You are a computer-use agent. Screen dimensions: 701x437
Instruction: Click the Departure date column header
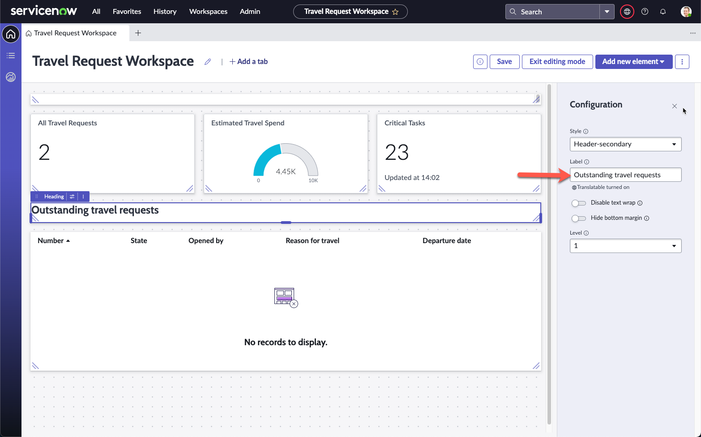[447, 240]
